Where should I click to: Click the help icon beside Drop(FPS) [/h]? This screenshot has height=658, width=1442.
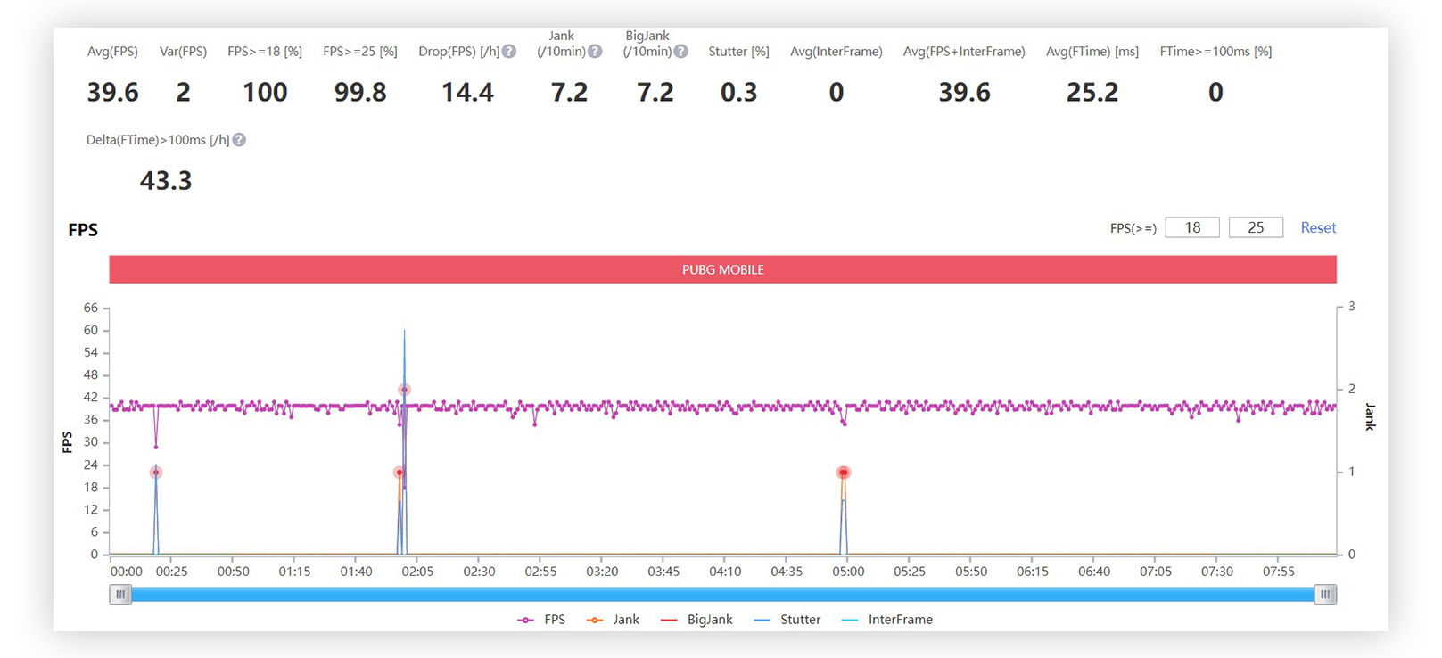(509, 52)
